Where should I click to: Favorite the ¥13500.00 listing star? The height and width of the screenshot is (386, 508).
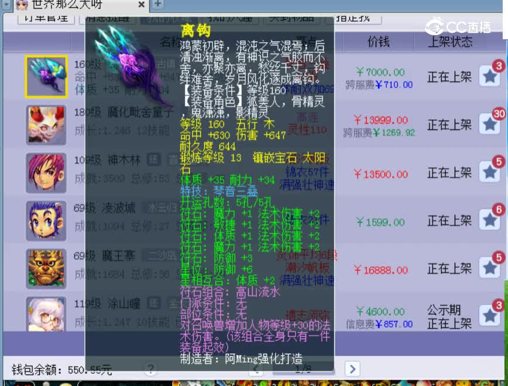tap(490, 173)
